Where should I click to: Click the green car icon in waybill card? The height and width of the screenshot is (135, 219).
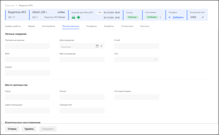pyautogui.click(x=73, y=17)
